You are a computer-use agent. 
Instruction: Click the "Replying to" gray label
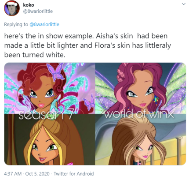tap(16, 24)
